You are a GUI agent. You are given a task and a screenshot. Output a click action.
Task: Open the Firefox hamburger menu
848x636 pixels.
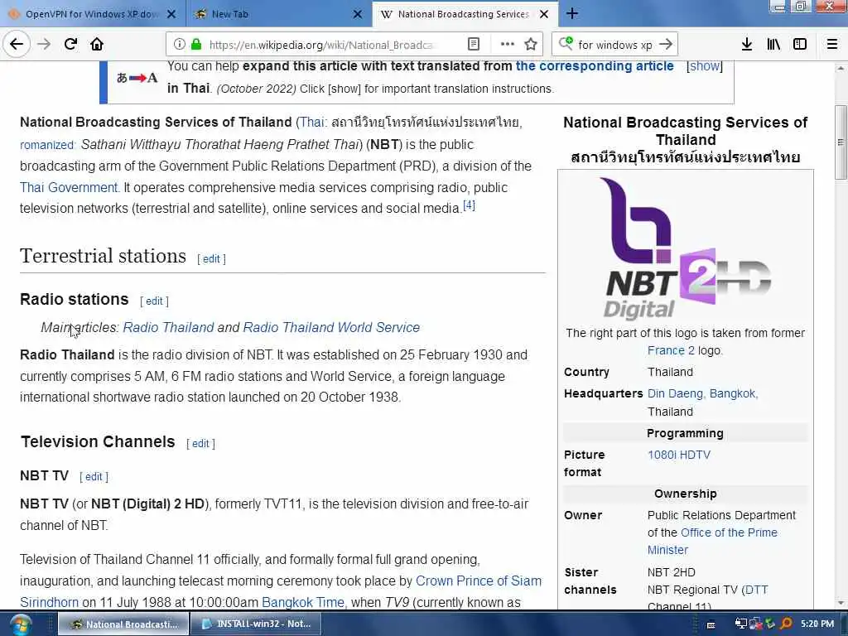coord(832,44)
